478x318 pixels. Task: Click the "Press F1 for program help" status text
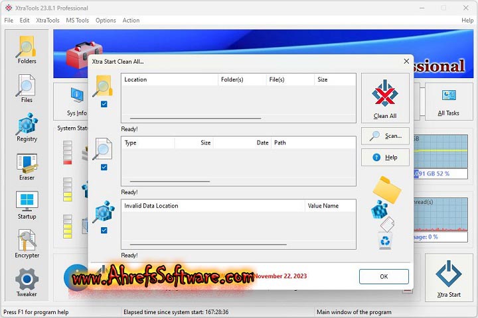[x=36, y=312]
